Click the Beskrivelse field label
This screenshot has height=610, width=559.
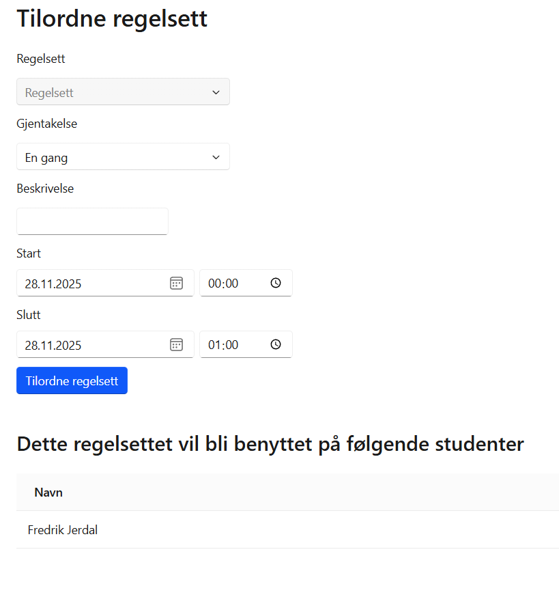click(45, 189)
